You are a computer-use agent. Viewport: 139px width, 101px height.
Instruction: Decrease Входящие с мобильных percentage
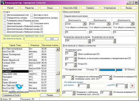74,94
